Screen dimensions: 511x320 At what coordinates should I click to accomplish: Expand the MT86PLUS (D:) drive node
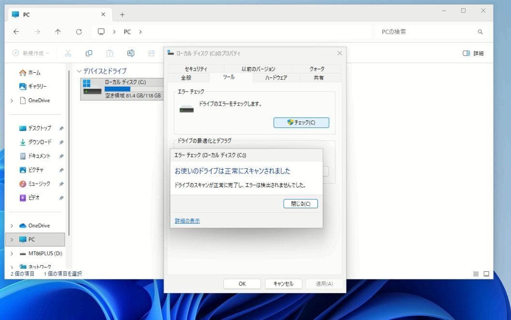[x=12, y=253]
